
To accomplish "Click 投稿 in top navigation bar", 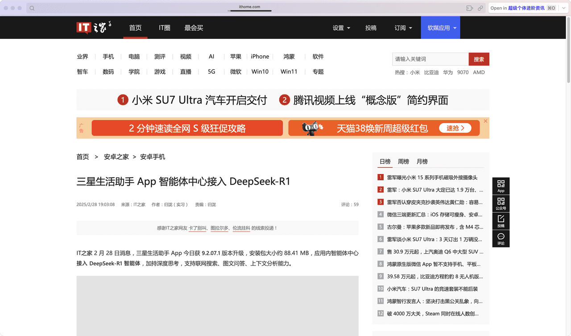I will tap(371, 28).
